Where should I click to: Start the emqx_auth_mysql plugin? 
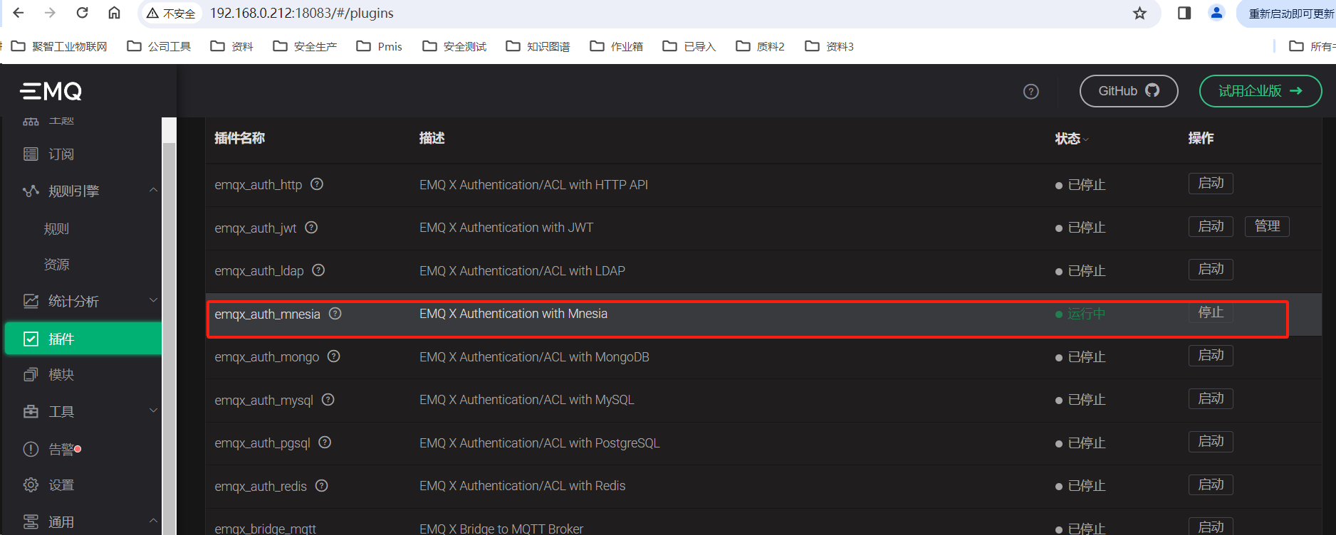(1211, 398)
